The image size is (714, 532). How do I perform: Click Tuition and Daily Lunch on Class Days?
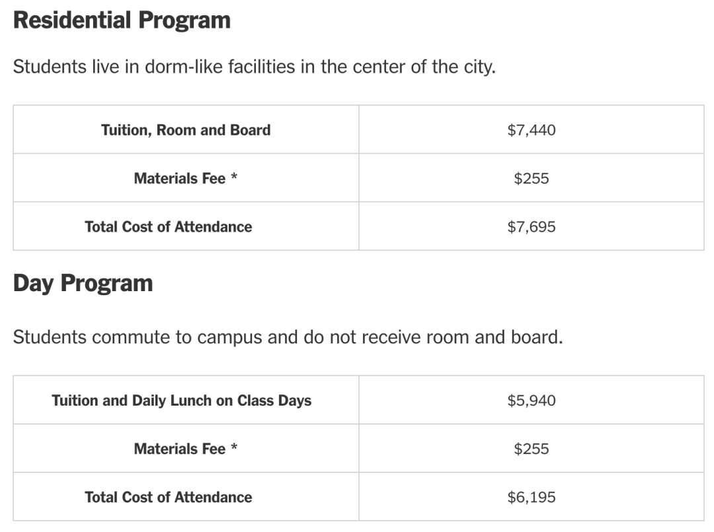coord(181,400)
